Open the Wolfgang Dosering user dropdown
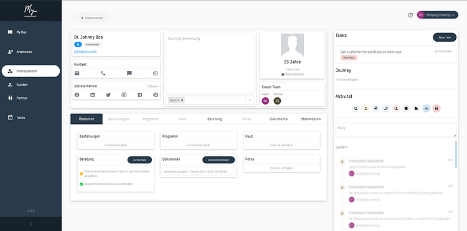 click(x=438, y=15)
